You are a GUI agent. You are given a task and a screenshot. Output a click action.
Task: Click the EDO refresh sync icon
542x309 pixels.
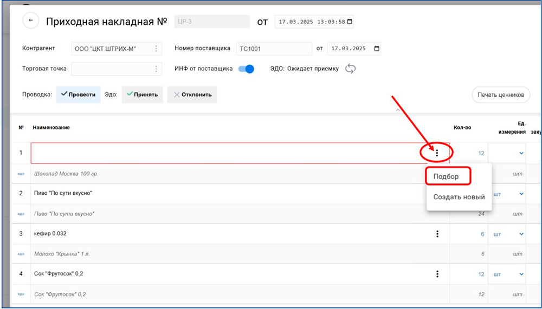pyautogui.click(x=351, y=69)
